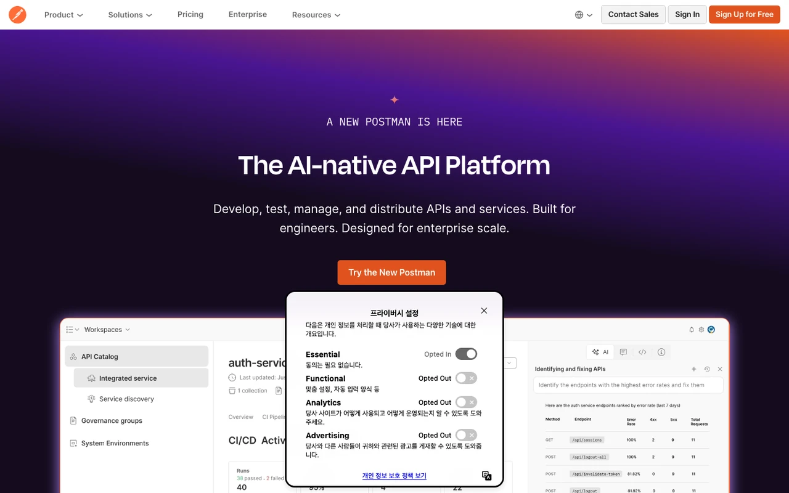
Task: Select the code snippet icon
Action: click(x=642, y=352)
